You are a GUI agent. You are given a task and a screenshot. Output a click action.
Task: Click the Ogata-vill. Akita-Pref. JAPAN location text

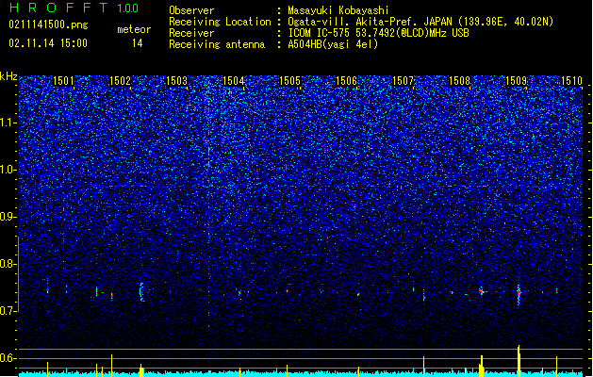pos(420,22)
